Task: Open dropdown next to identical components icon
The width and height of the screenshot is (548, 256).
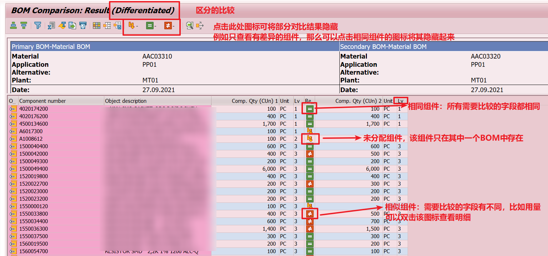Action: pos(155,26)
